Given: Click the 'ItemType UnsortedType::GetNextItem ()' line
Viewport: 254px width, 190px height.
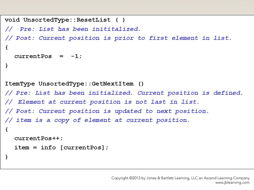Looking at the screenshot, I should point(74,84).
